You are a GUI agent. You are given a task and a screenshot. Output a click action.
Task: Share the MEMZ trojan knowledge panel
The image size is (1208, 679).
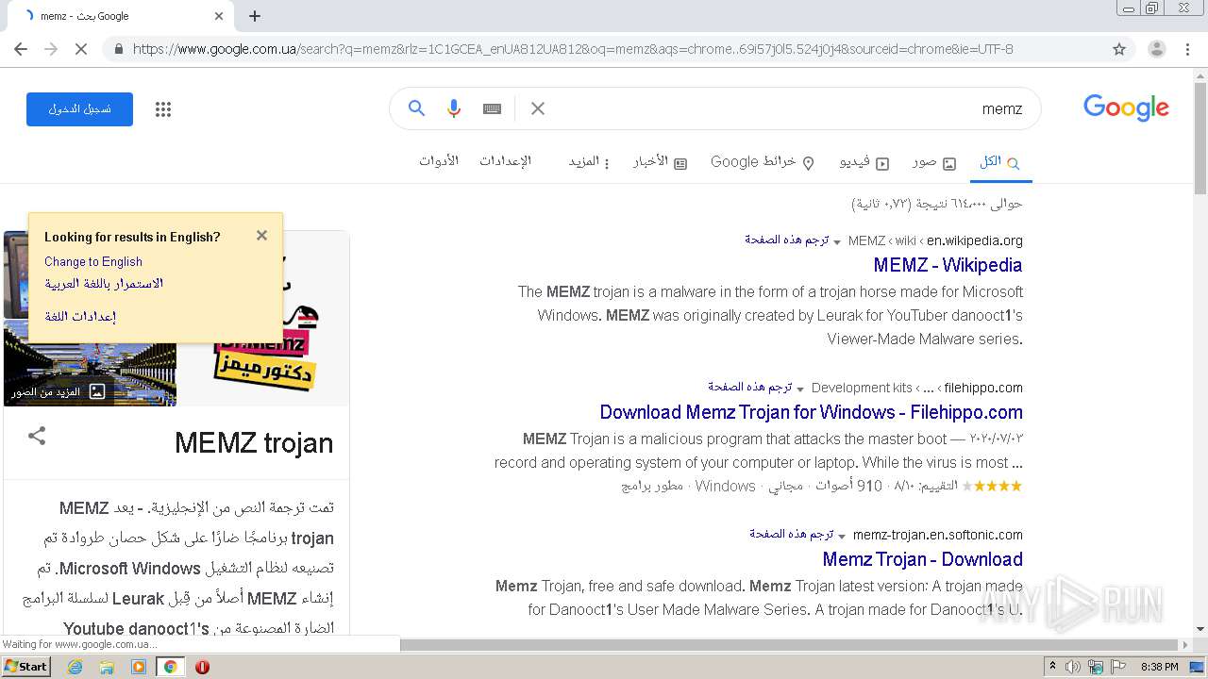37,436
